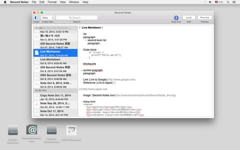
Task: Open the Window menu
Action: (x=74, y=2)
